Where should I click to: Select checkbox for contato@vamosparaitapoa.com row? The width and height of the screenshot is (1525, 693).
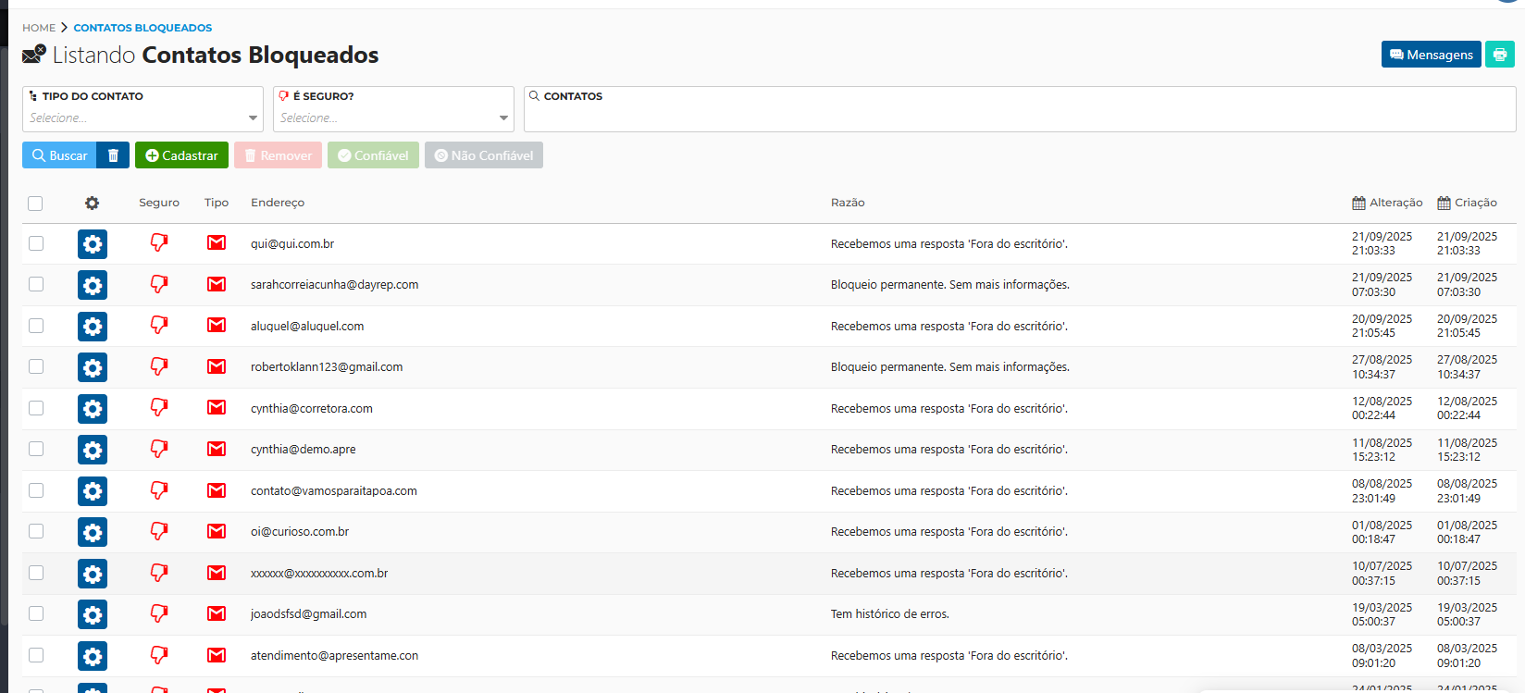pos(36,490)
